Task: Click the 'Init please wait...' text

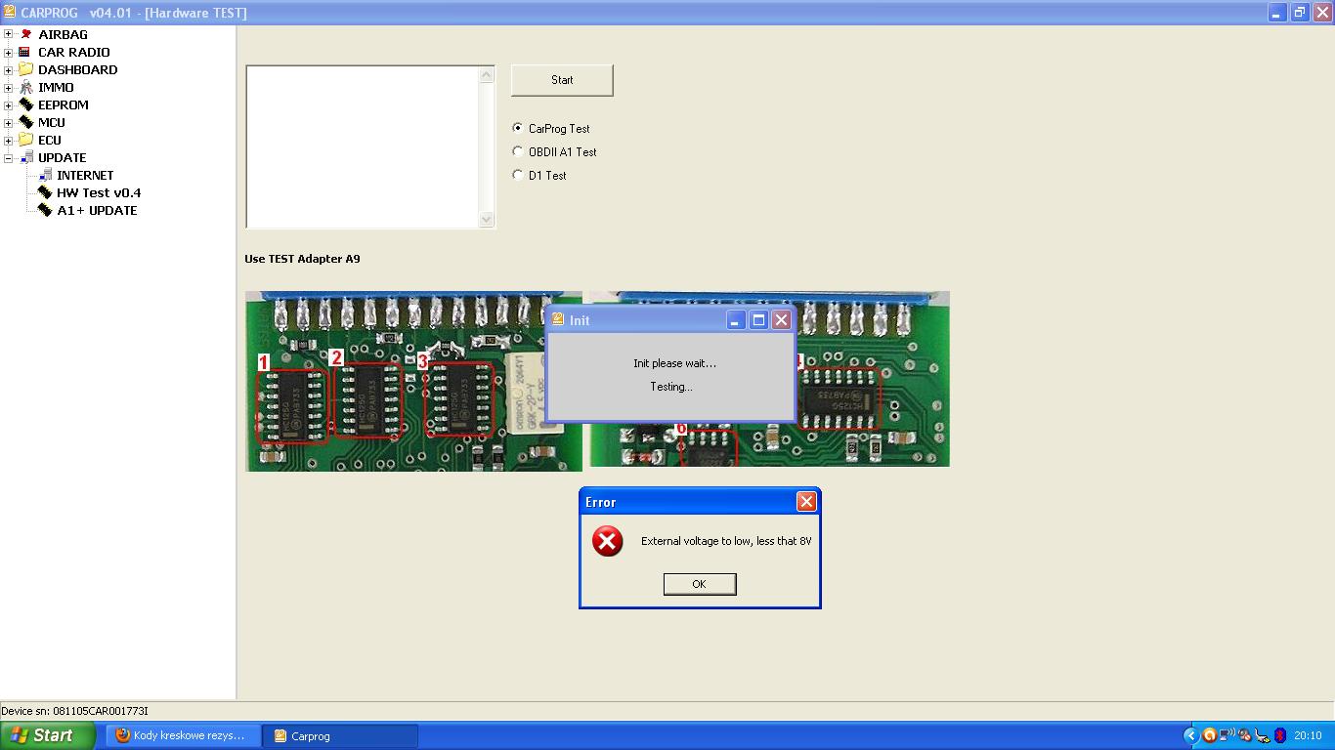Action: click(x=674, y=363)
